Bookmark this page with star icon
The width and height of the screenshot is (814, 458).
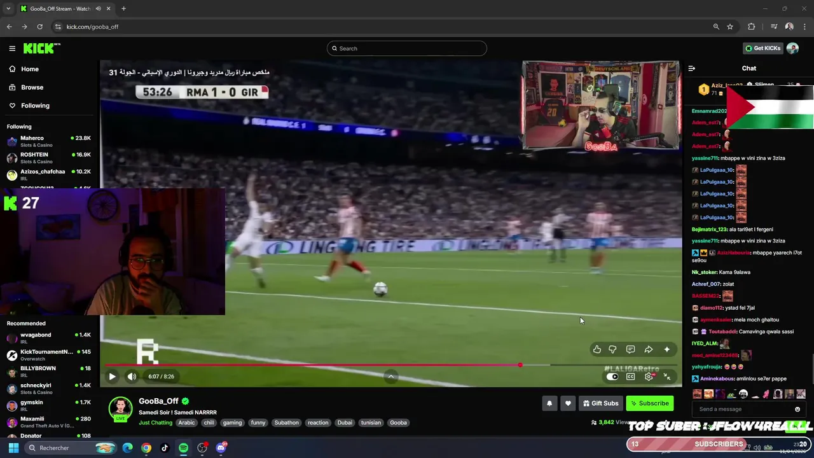coord(730,27)
